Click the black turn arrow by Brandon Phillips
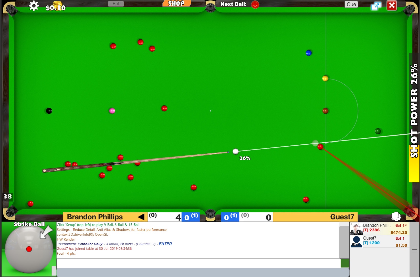This screenshot has width=420, height=277. [141, 217]
